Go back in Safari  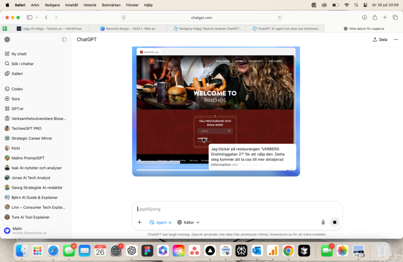tap(46, 17)
